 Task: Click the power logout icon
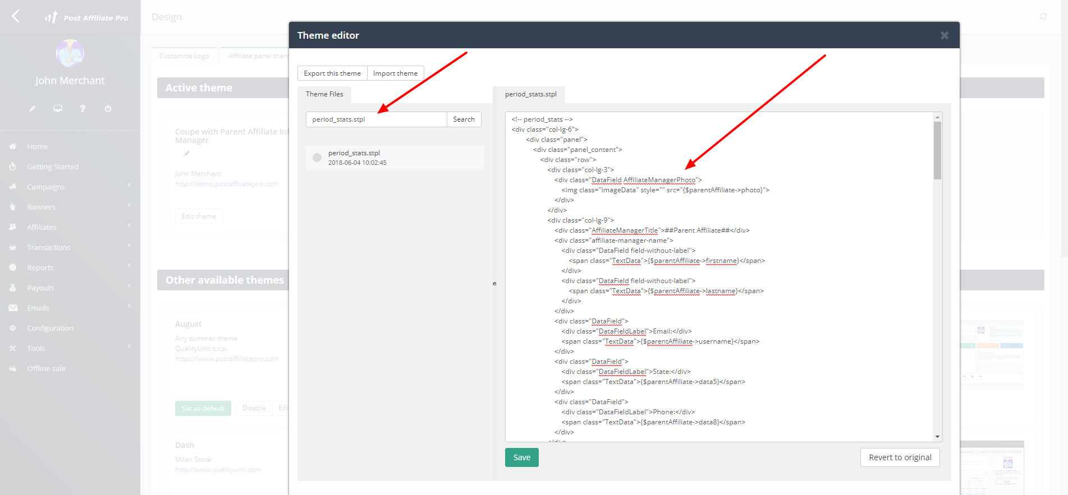coord(108,108)
